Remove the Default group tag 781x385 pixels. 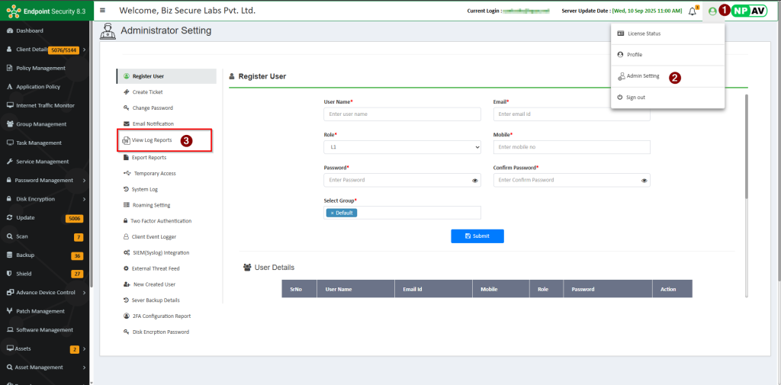pyautogui.click(x=332, y=213)
